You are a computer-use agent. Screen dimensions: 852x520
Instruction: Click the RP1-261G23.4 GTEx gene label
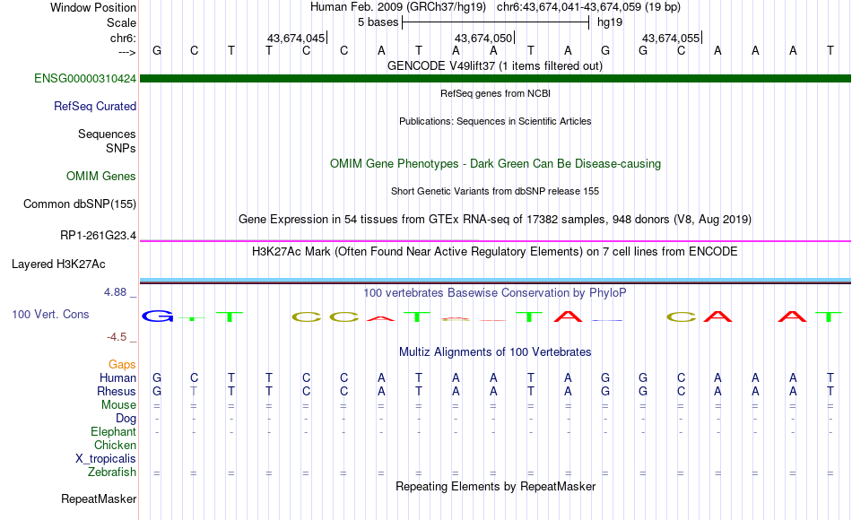click(x=99, y=235)
